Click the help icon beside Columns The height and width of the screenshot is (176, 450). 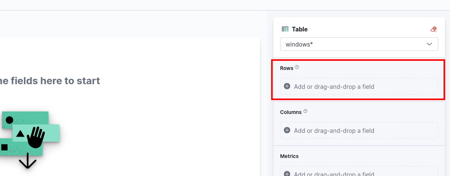[x=305, y=111]
